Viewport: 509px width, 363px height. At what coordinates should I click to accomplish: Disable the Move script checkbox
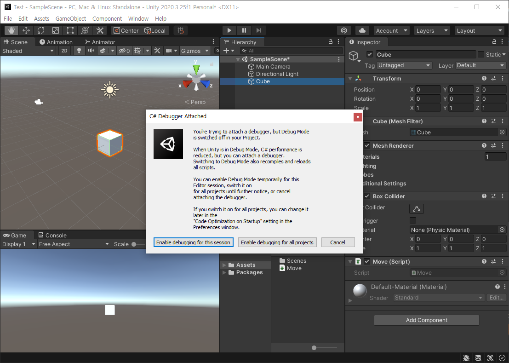[367, 261]
